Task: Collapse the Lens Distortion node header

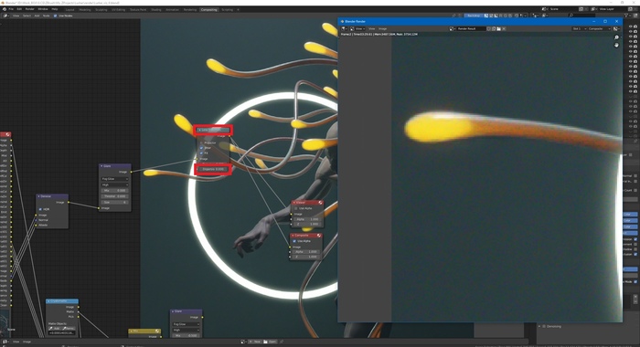Action: tap(199, 130)
